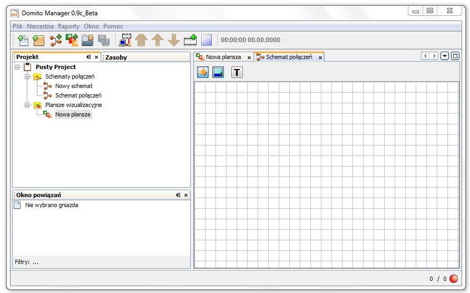The height and width of the screenshot is (293, 470).
Task: Collapse the Schematy połączeń node
Action: (x=27, y=77)
